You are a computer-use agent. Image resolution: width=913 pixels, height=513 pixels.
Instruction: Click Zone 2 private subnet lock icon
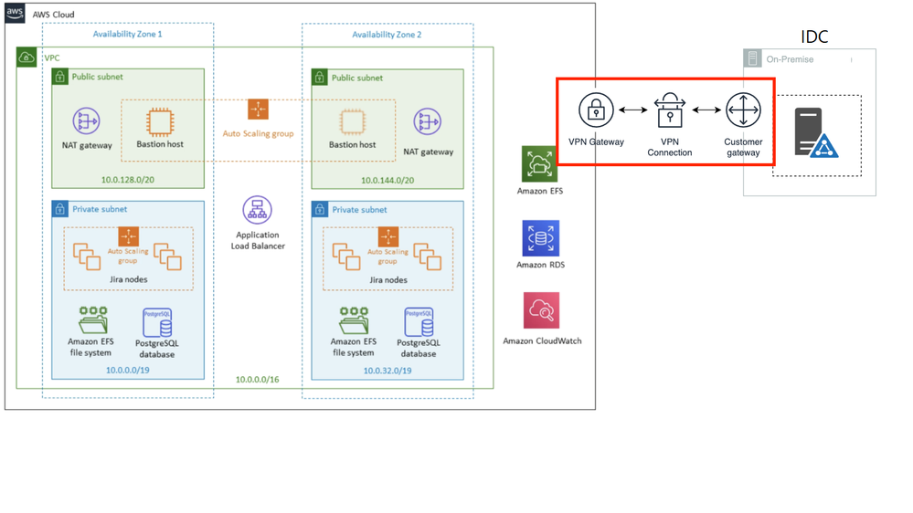point(320,210)
